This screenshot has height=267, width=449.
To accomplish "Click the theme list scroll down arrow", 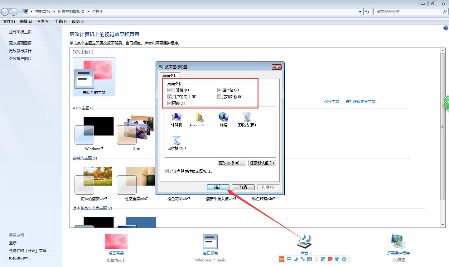I will click(443, 225).
